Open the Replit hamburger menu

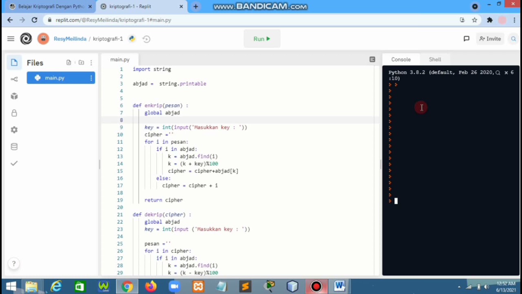pos(11,39)
